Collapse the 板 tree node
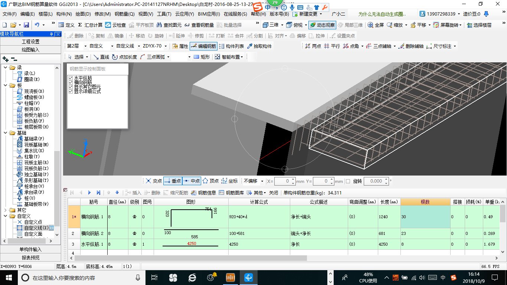Viewport: 507px width, 285px height. click(x=5, y=85)
